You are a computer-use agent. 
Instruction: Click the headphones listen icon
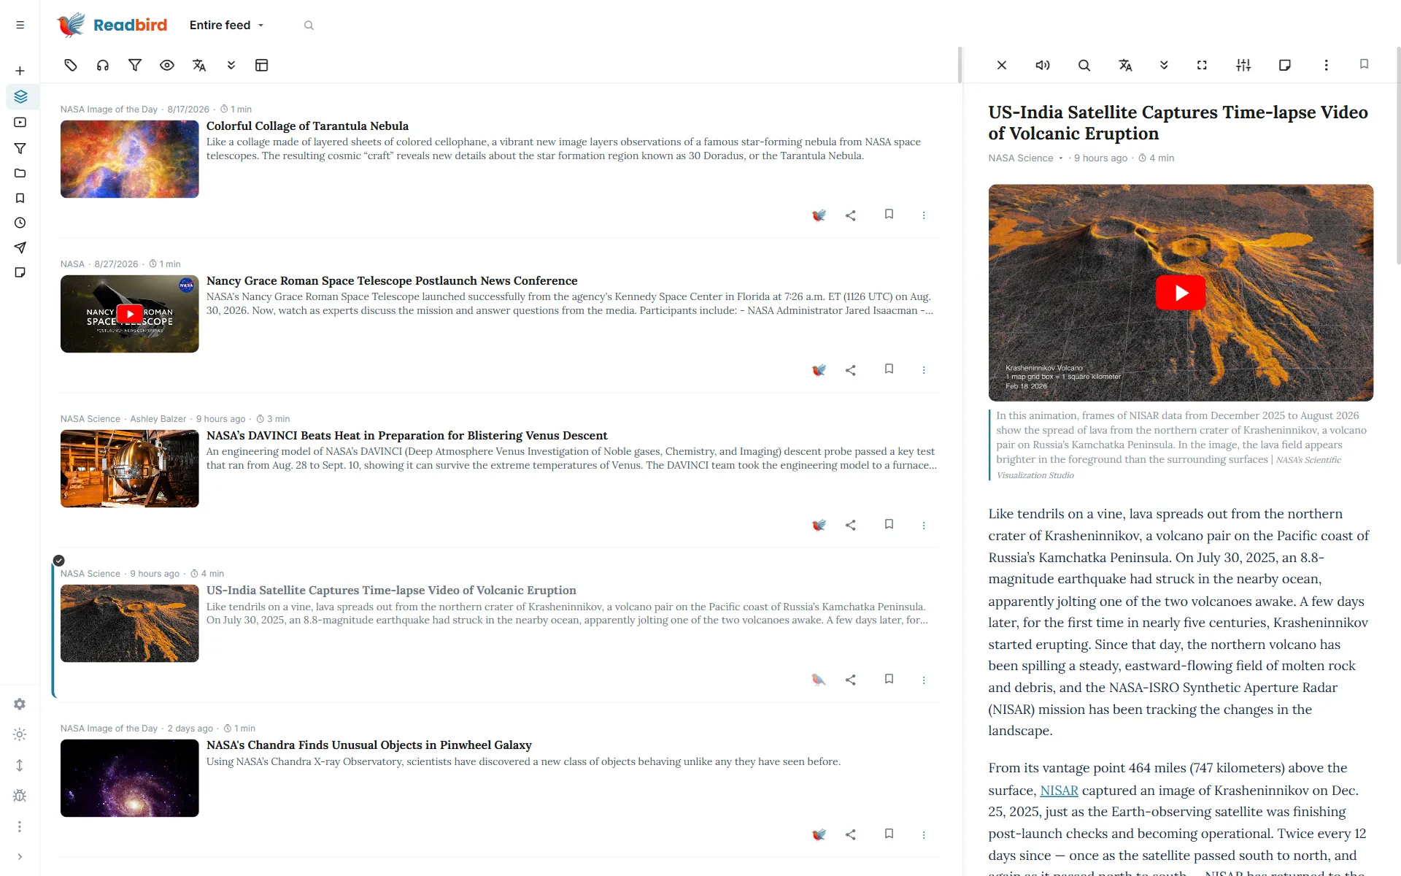[x=103, y=65]
